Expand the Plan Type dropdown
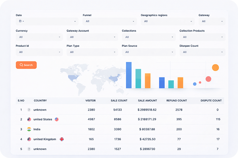 click(92, 52)
